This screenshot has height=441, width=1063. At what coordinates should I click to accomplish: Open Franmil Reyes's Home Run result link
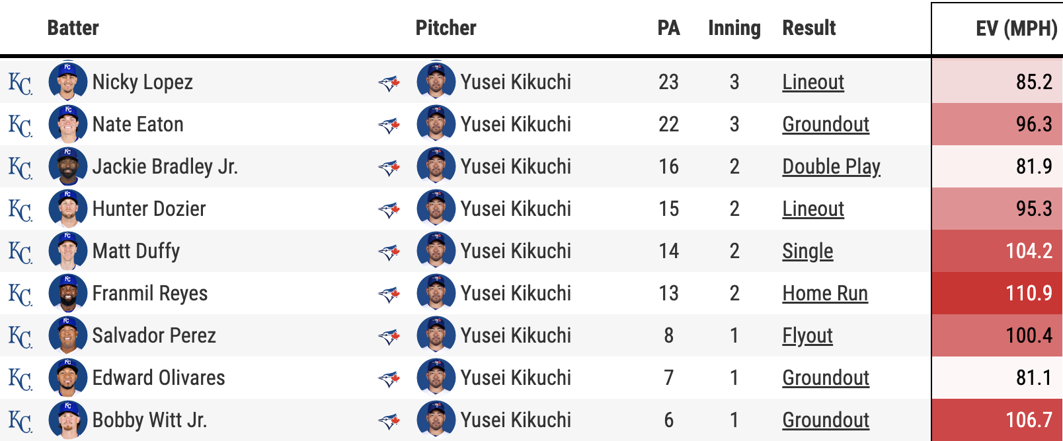[x=825, y=294]
